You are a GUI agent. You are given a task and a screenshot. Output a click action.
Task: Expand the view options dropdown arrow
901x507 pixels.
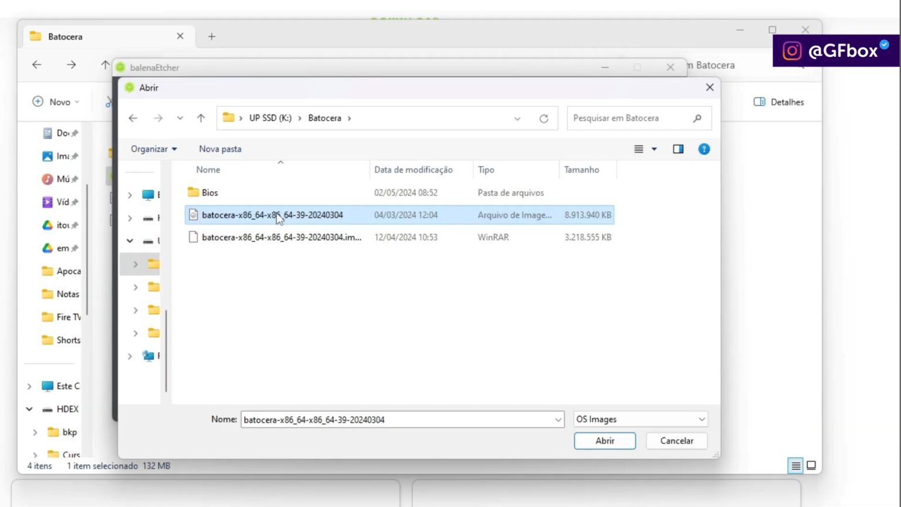pyautogui.click(x=653, y=148)
